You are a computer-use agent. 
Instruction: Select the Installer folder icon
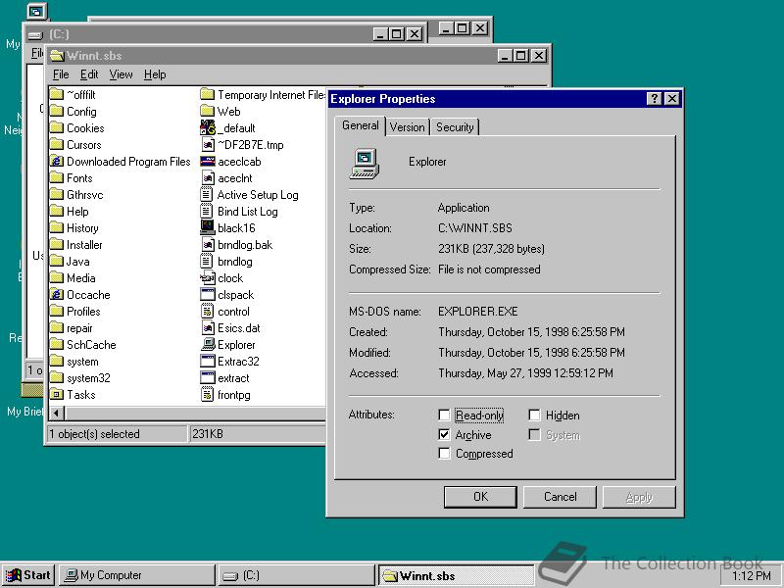57,244
